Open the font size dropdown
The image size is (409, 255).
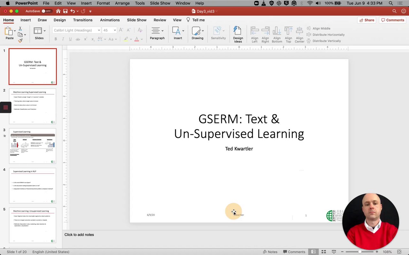115,30
